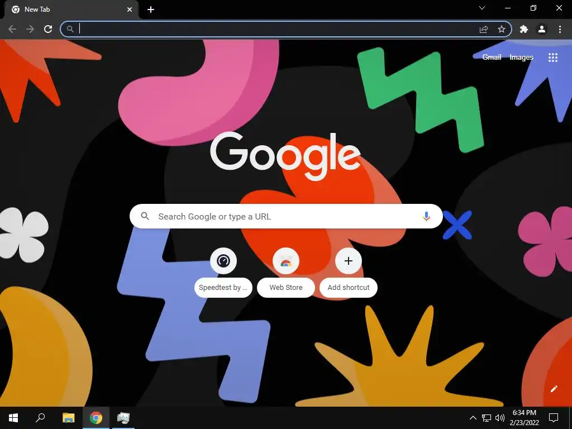Click the magnifier icon in Google search box

(x=145, y=216)
